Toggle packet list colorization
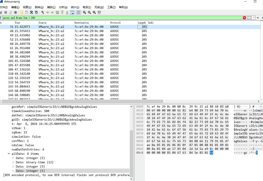 pos(78,12)
